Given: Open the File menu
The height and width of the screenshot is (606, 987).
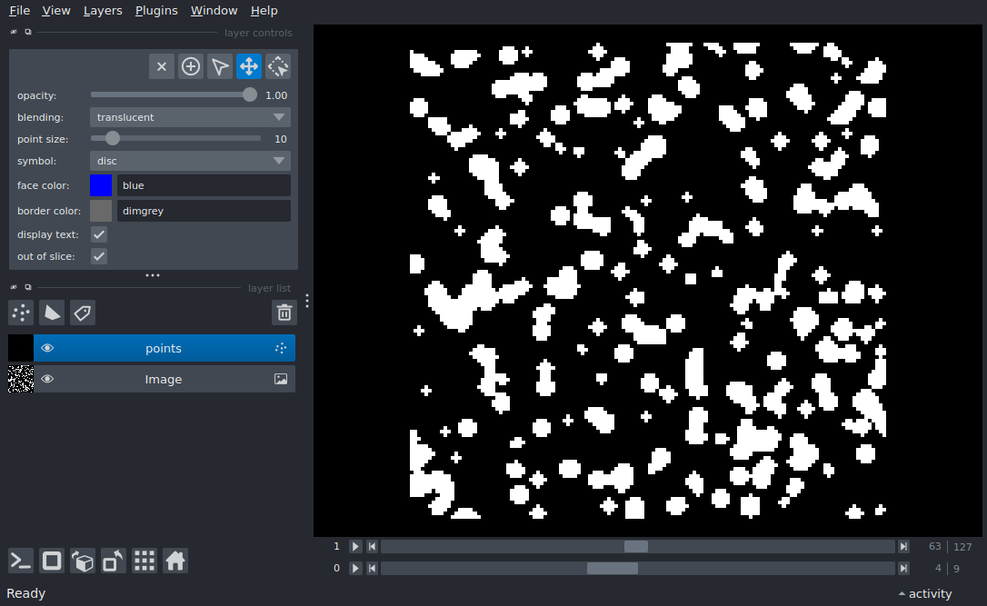Looking at the screenshot, I should point(19,11).
